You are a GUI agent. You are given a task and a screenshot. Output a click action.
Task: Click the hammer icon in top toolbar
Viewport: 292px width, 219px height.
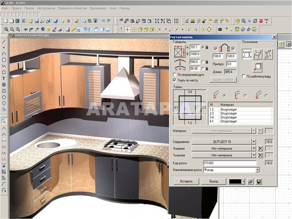[267, 21]
